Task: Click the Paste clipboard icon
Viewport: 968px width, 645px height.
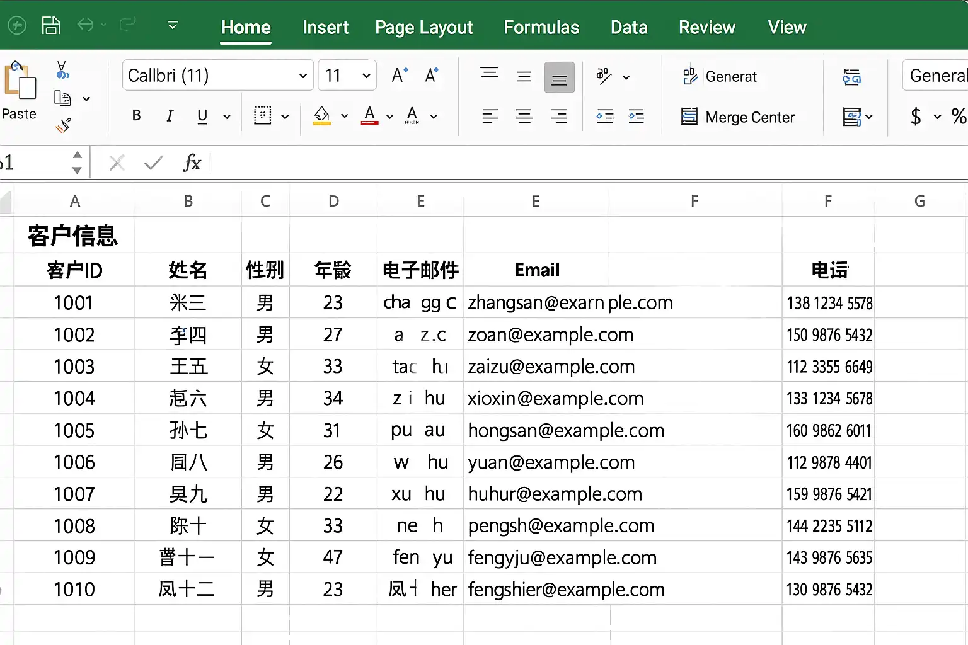Action: (x=20, y=81)
